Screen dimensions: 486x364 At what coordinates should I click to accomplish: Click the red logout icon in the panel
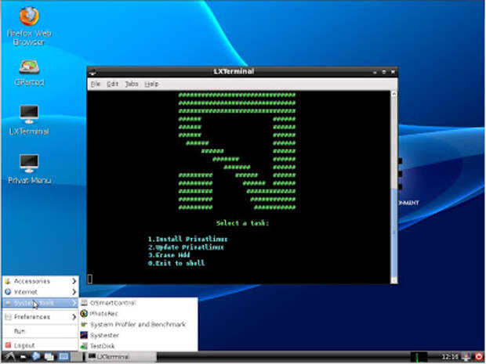coord(479,357)
